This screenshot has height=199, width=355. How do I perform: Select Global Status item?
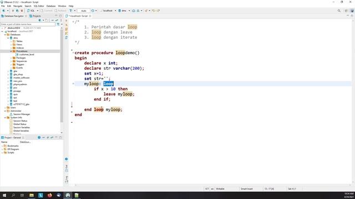point(20,124)
